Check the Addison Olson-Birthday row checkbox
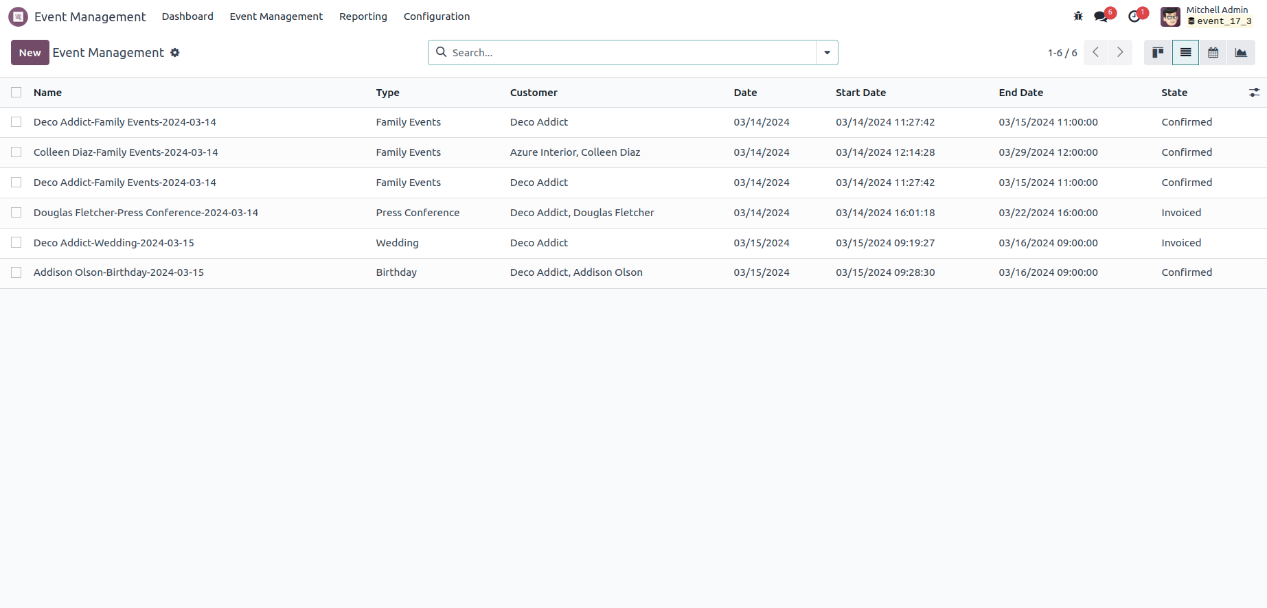1267x608 pixels. (16, 272)
